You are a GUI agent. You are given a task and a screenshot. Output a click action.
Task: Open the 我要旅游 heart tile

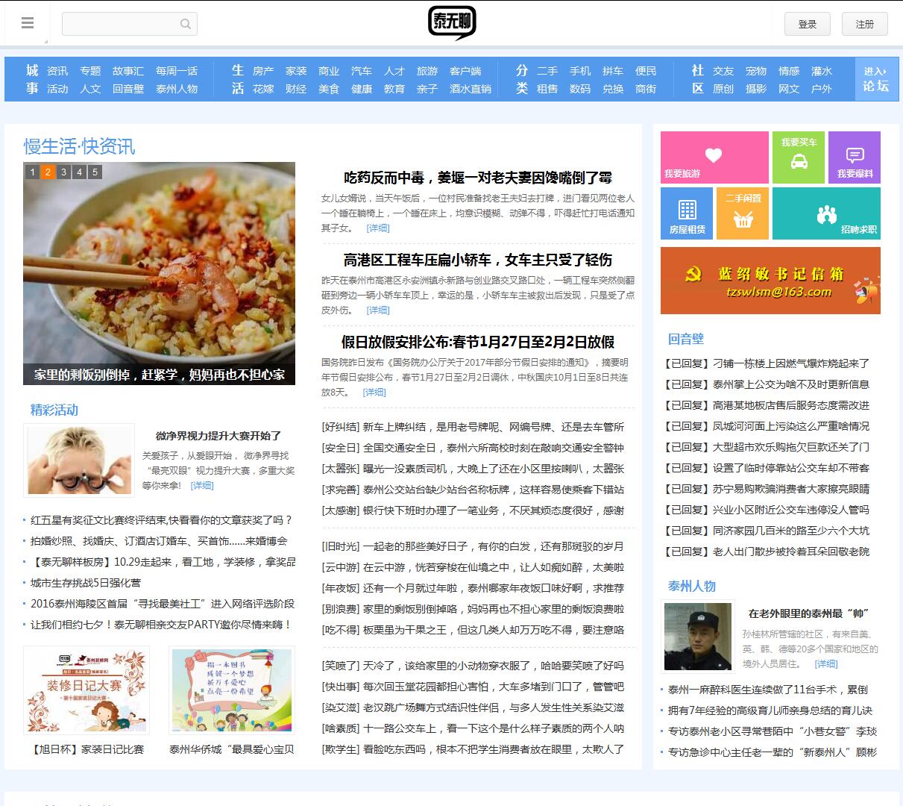pos(714,157)
